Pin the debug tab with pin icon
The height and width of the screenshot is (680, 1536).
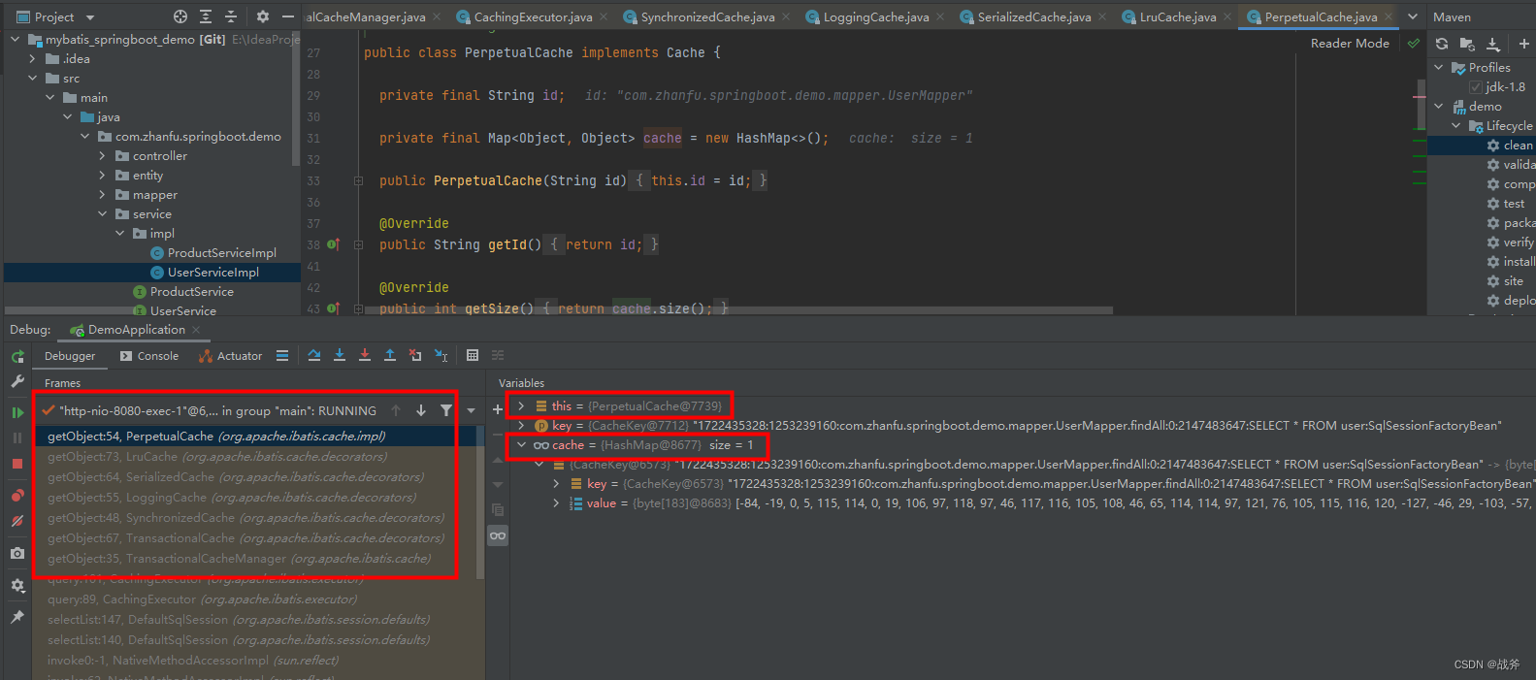click(17, 617)
